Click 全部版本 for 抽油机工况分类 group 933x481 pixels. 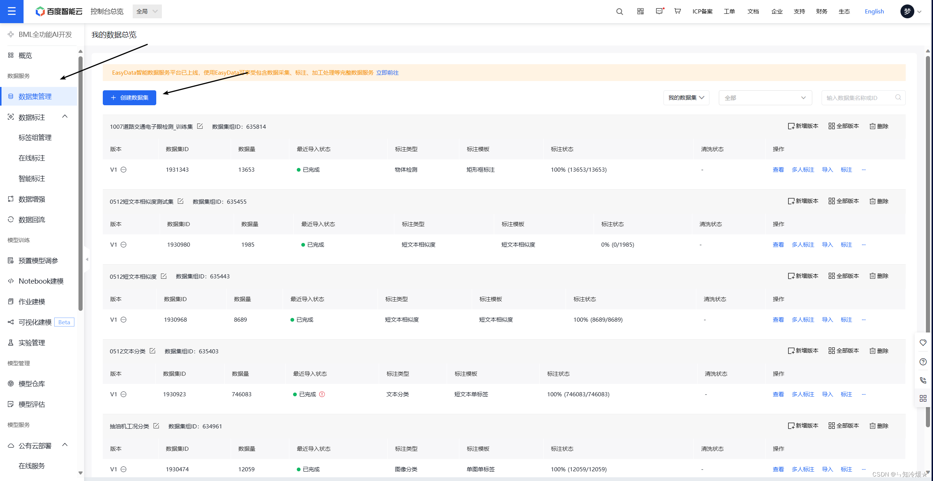(x=844, y=426)
